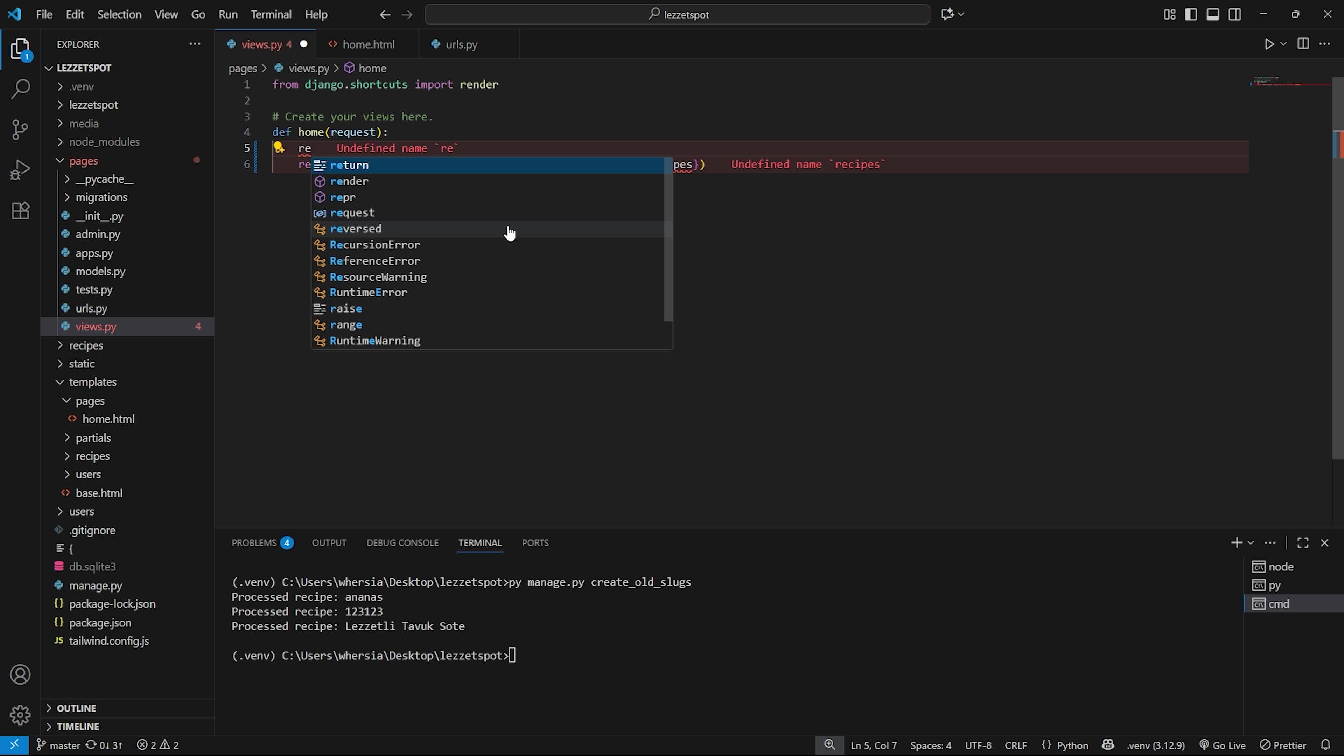Switch to the home.html editor tab
Screen dimensions: 1344x756
tap(368, 44)
